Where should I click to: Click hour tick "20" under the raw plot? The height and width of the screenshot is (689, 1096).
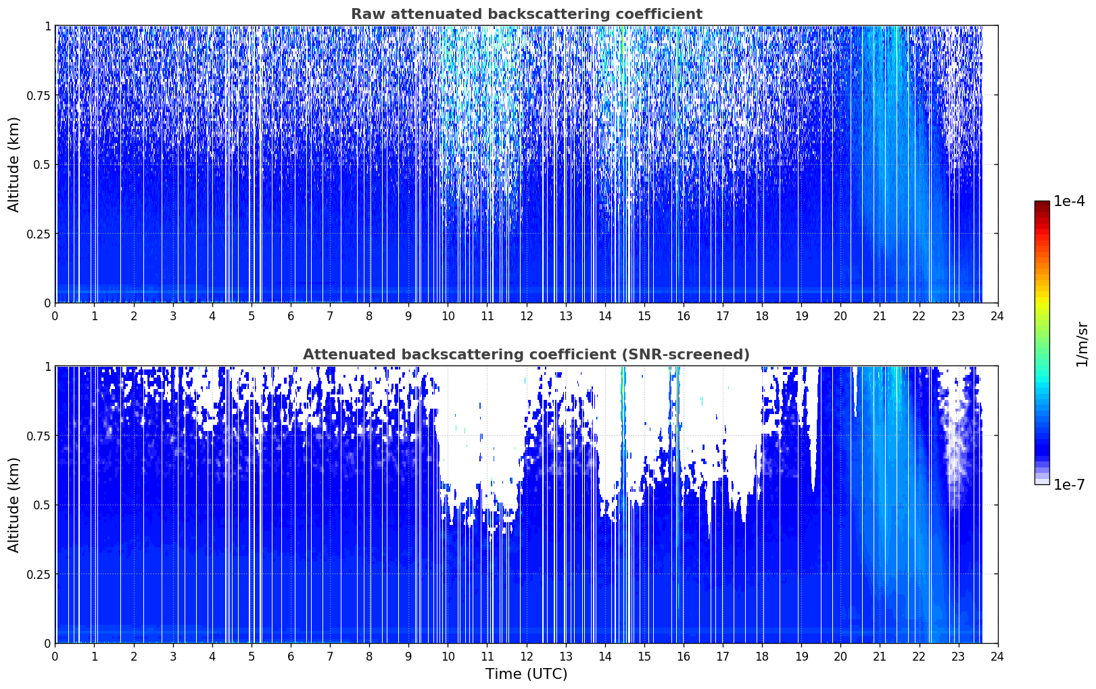[x=840, y=315]
